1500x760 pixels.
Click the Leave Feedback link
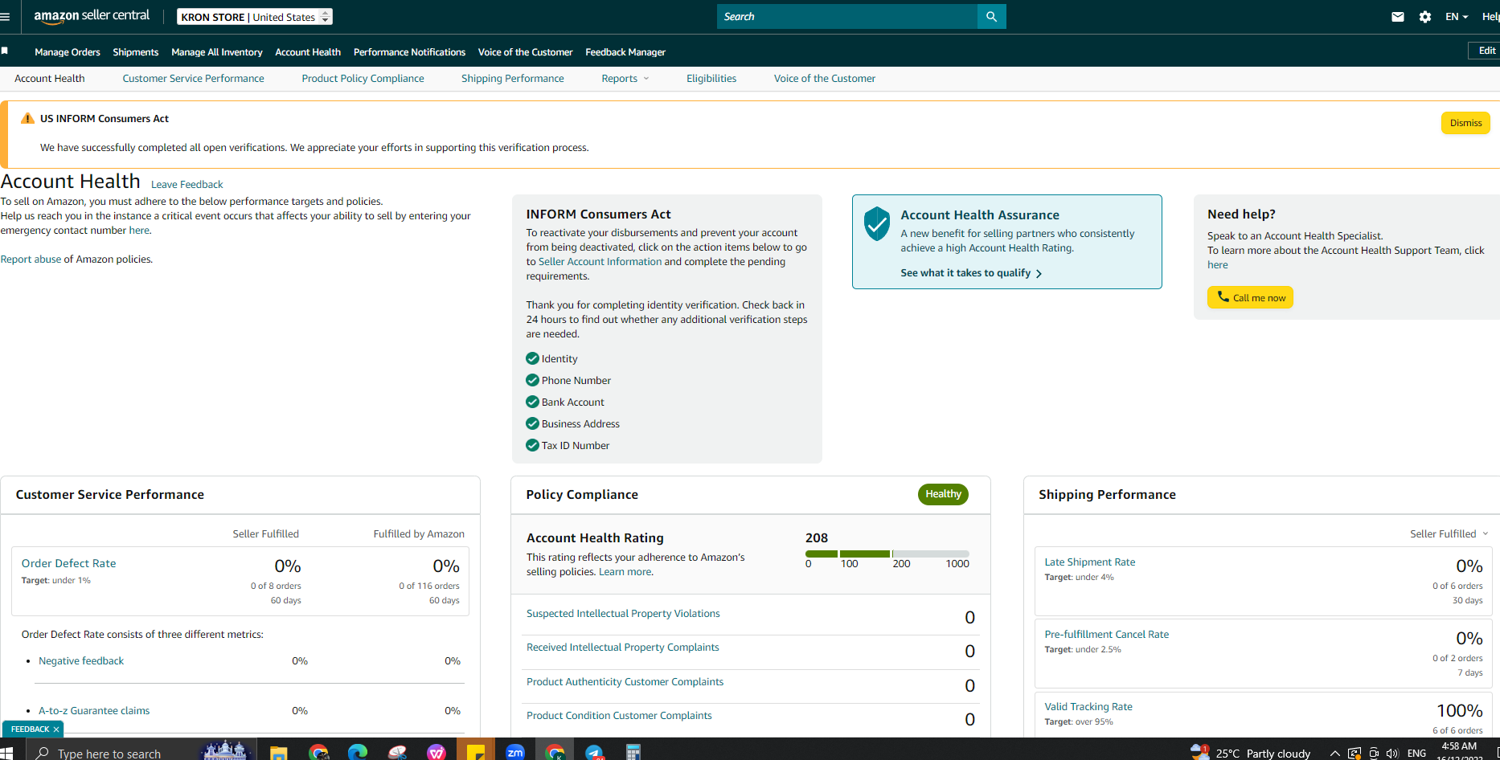point(186,185)
